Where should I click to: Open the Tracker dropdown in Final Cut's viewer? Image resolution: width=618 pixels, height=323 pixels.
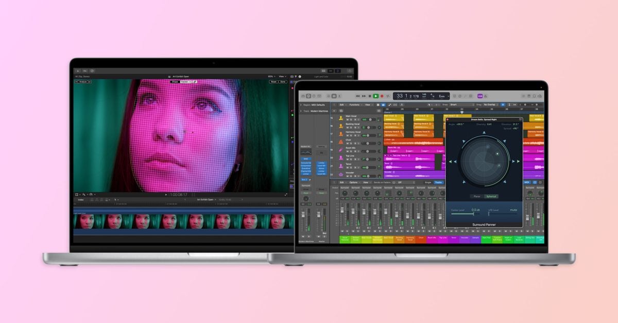pyautogui.click(x=185, y=82)
